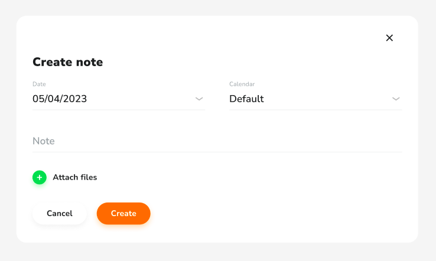Viewport: 436px width, 261px height.
Task: Expand the Date chevron arrow
Action: coord(199,99)
